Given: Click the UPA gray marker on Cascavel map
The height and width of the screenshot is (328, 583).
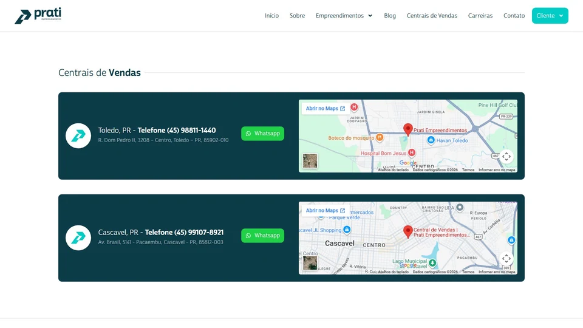Looking at the screenshot, I should pyautogui.click(x=460, y=207).
